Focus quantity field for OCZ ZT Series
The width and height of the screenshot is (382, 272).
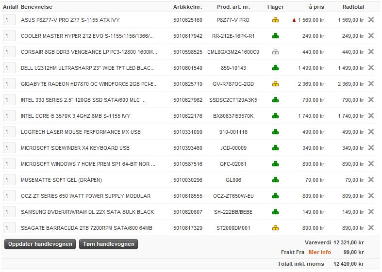coord(9,196)
